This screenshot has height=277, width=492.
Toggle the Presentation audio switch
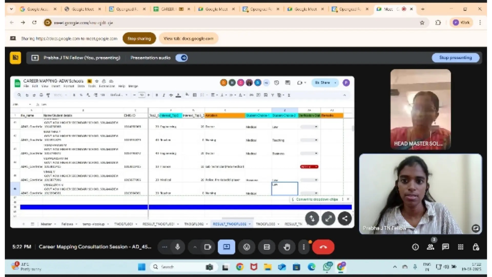click(182, 58)
